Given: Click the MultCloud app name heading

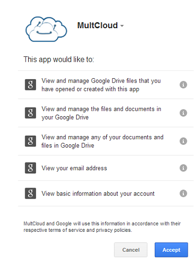Looking at the screenshot, I should pyautogui.click(x=97, y=25).
